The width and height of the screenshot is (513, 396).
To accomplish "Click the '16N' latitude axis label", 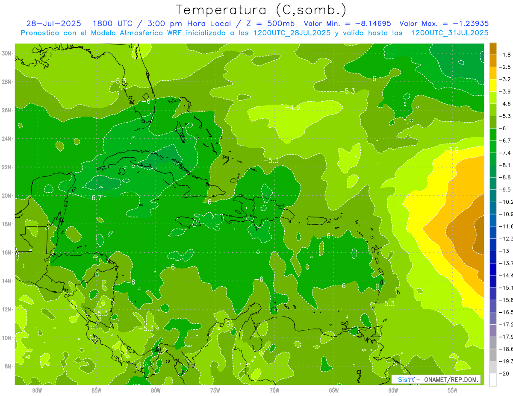I will tap(6, 252).
